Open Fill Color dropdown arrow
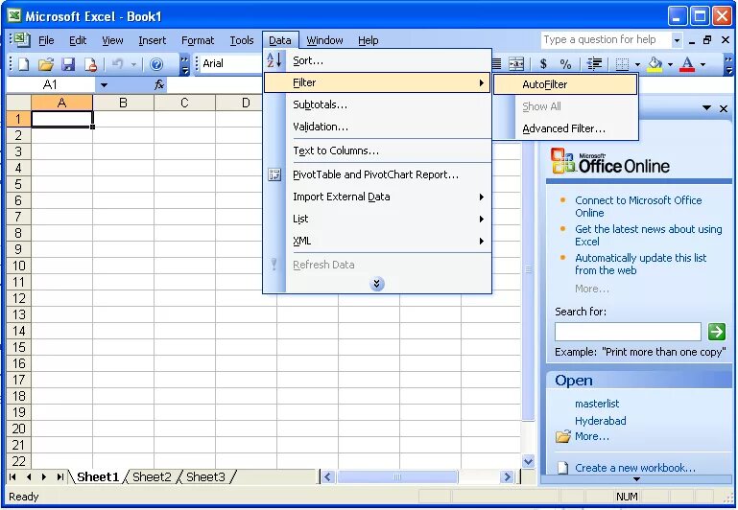 (670, 64)
